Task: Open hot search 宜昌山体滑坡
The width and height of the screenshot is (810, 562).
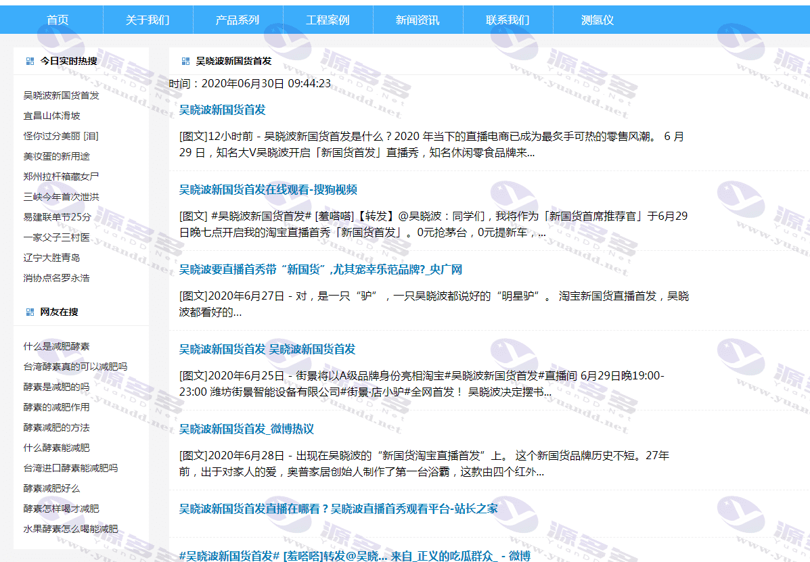Action: (x=51, y=116)
